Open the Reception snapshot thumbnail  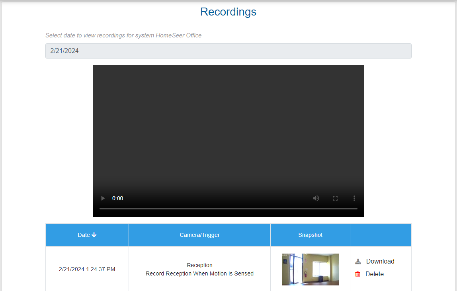(310, 270)
